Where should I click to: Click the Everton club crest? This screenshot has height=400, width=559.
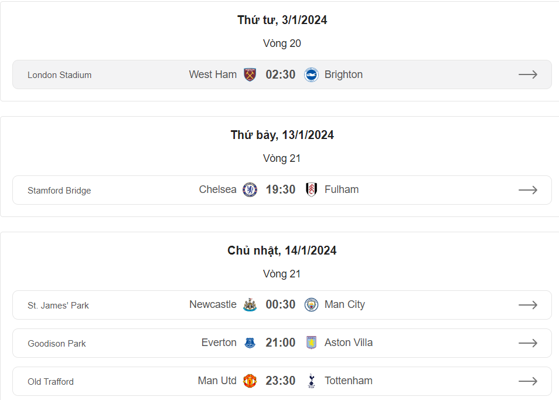(250, 343)
